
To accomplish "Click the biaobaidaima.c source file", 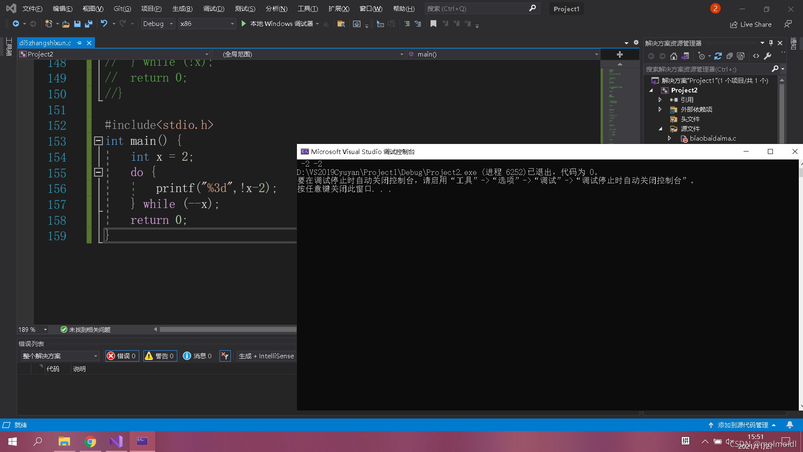I will [711, 138].
